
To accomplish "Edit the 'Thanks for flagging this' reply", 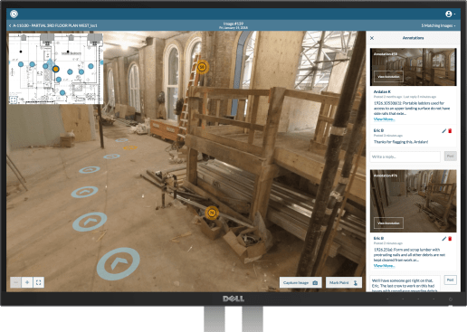I will click(x=443, y=131).
